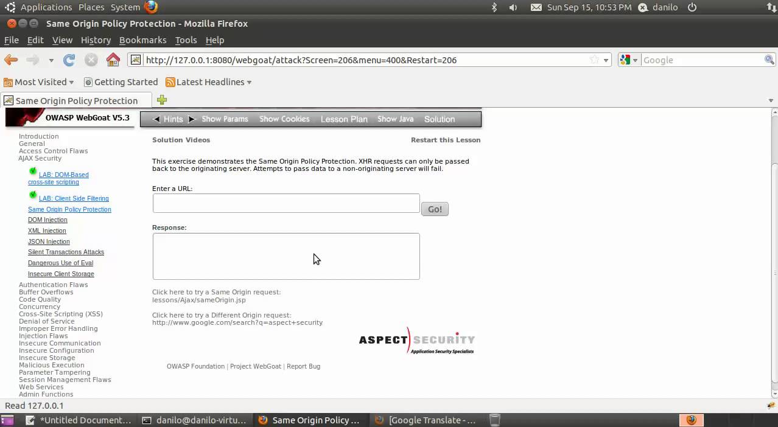Open LAB: Client Side Filtering lesson
This screenshot has width=778, height=427.
click(74, 198)
